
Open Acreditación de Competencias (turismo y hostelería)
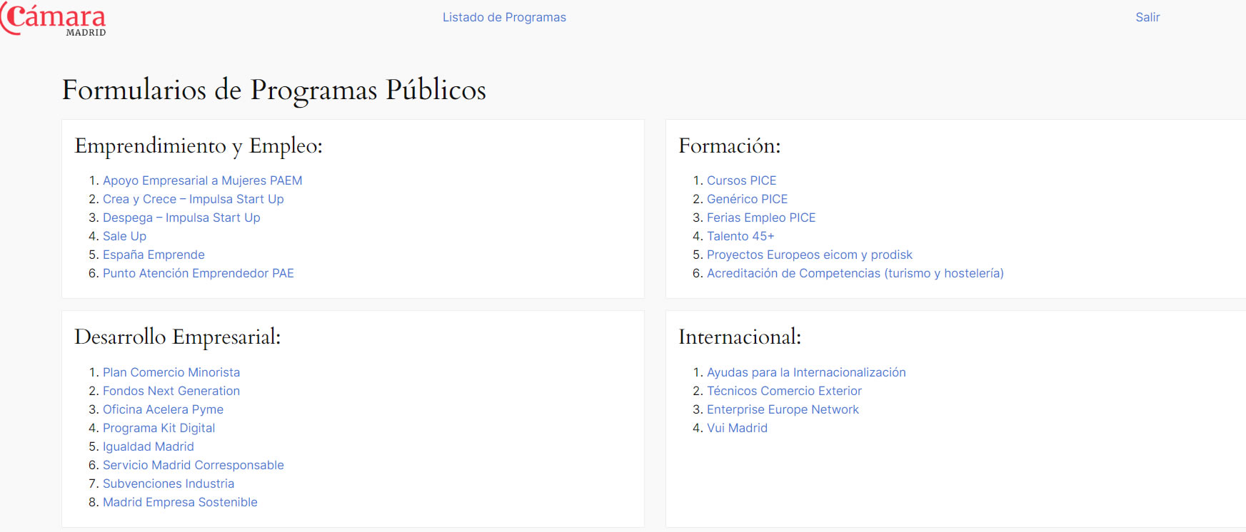[855, 273]
